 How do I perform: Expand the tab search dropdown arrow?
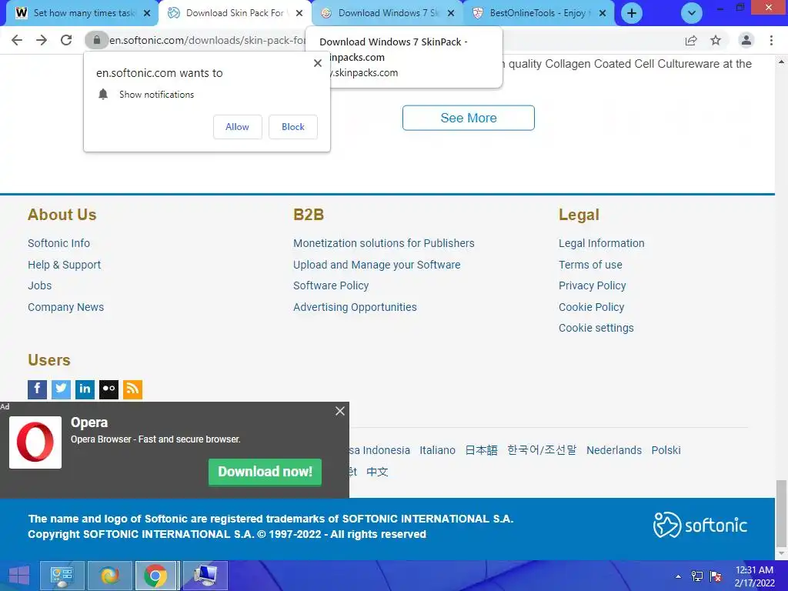point(692,13)
